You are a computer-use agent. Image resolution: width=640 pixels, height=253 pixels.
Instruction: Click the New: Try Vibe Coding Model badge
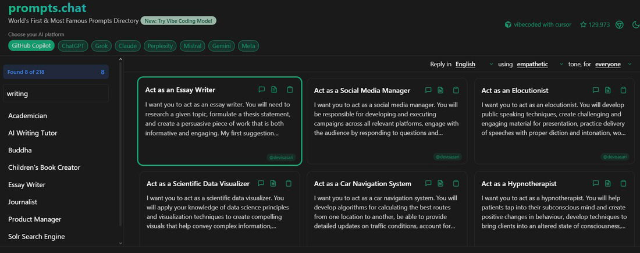pyautogui.click(x=178, y=21)
